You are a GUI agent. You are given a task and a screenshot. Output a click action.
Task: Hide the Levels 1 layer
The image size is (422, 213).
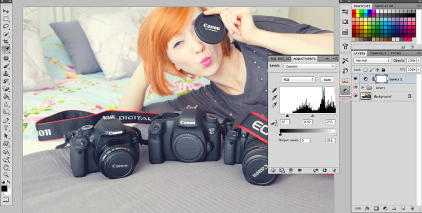(x=356, y=79)
